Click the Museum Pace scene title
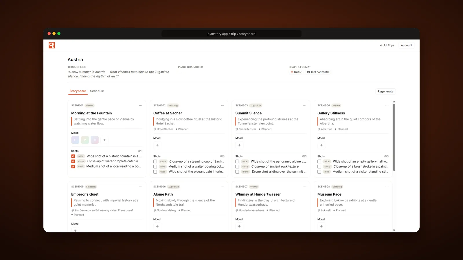This screenshot has height=260, width=463. [x=329, y=194]
